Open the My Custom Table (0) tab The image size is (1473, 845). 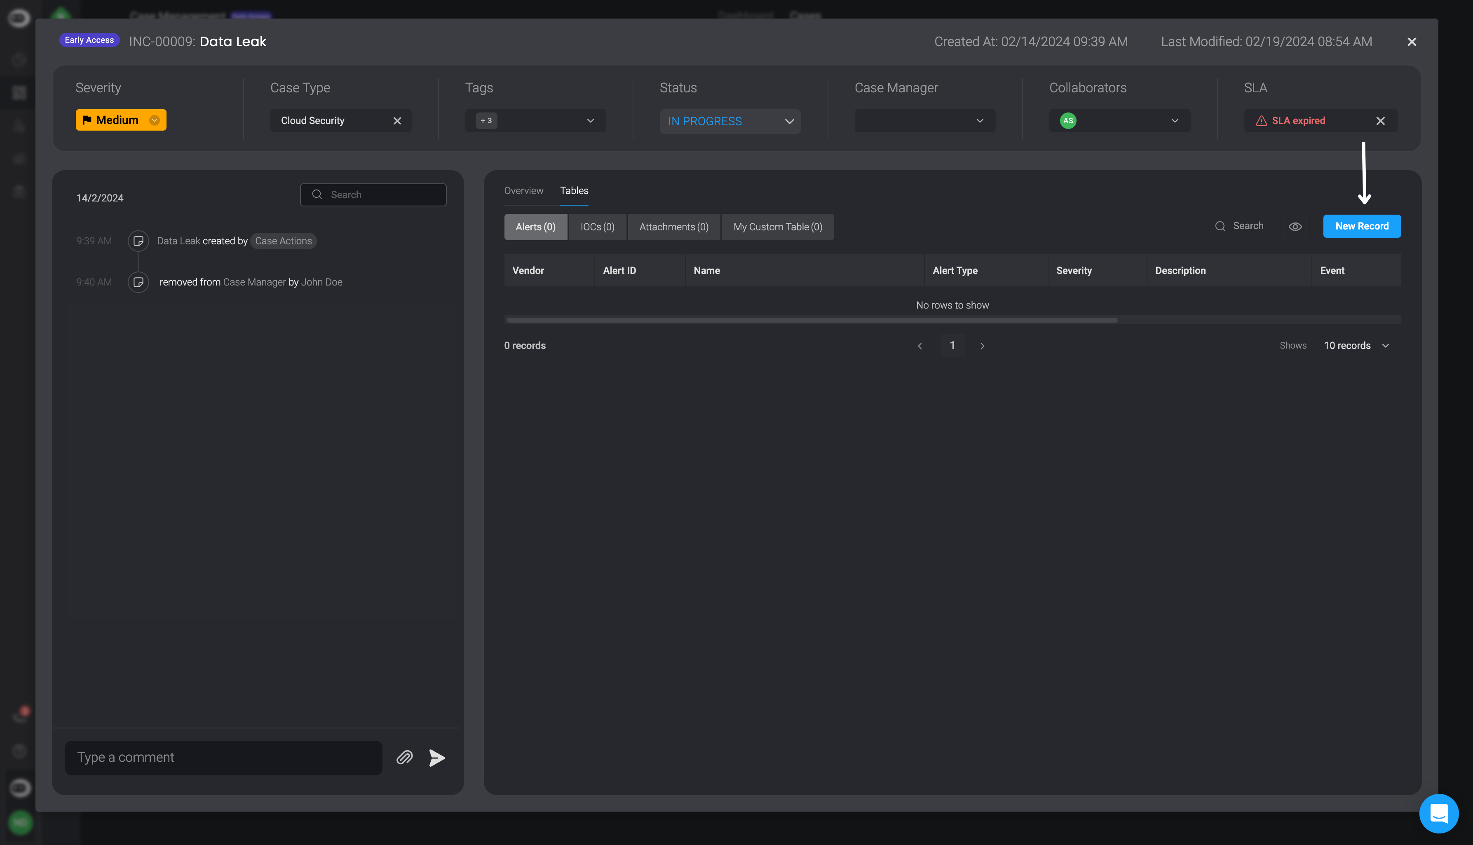click(778, 227)
